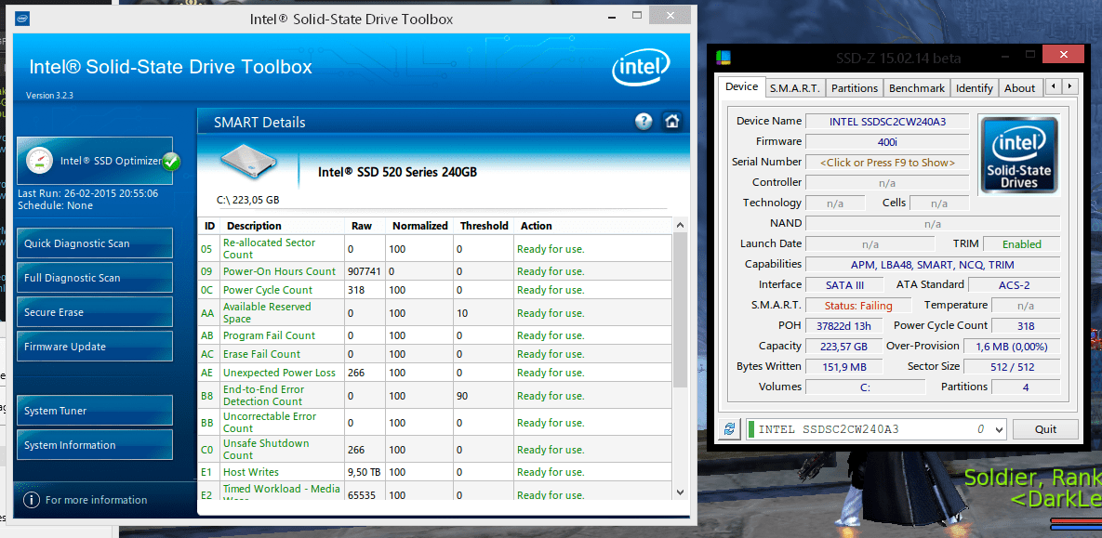Click the Help question mark icon
The height and width of the screenshot is (538, 1102).
(644, 122)
